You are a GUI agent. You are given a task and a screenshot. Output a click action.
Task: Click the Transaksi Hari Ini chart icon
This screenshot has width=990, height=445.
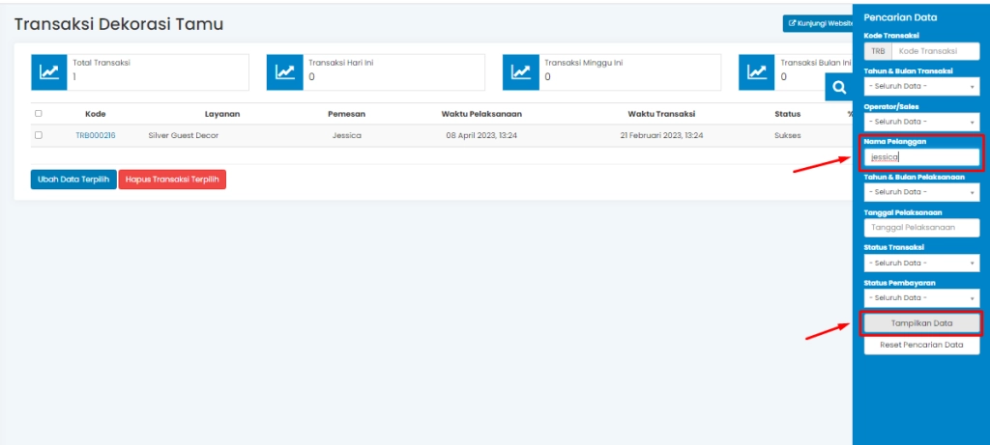(x=284, y=71)
